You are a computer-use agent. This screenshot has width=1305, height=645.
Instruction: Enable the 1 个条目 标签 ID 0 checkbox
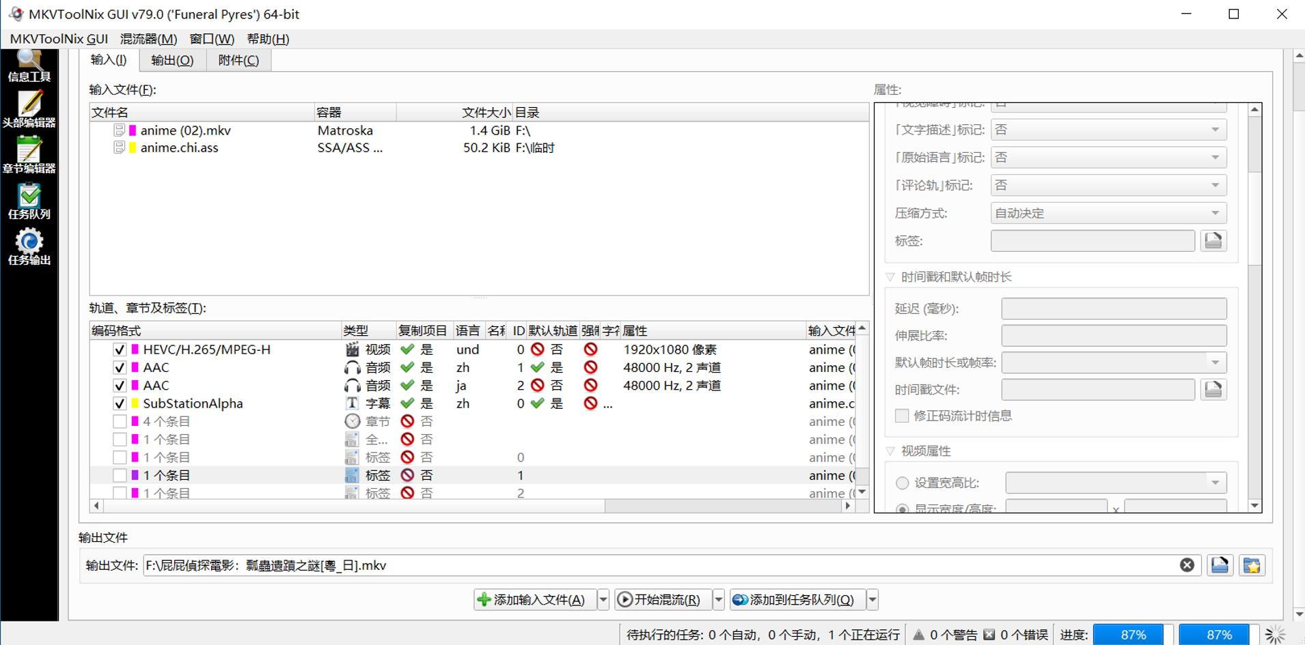click(120, 457)
